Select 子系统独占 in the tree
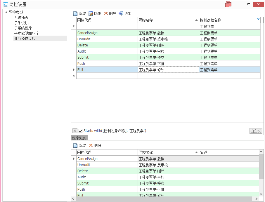This screenshot has width=265, height=202. click(x=23, y=23)
